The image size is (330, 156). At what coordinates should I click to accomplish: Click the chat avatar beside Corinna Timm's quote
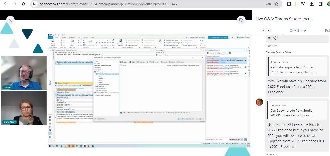pos(259,102)
